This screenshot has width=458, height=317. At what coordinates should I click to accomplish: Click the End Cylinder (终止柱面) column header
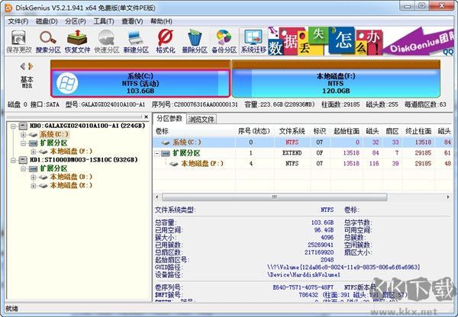click(418, 131)
